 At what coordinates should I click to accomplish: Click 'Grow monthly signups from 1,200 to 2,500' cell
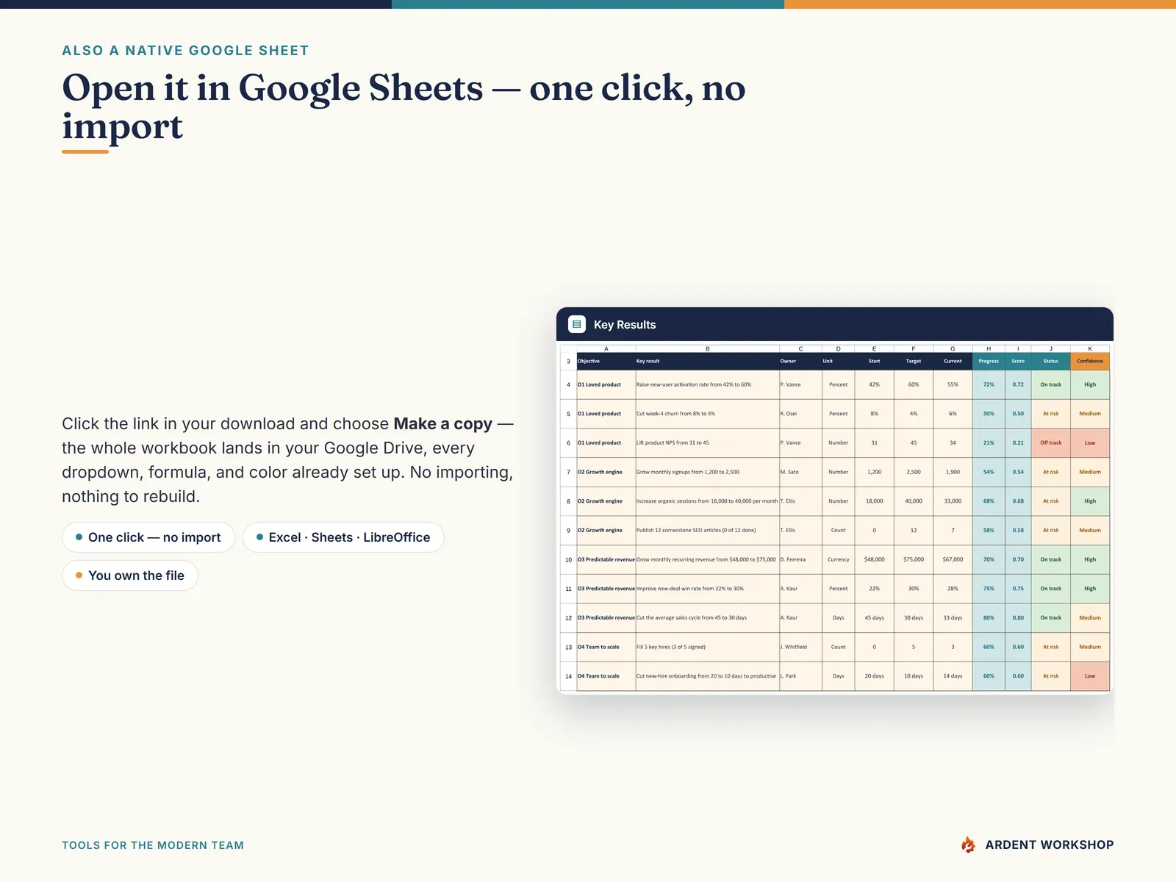(x=707, y=472)
